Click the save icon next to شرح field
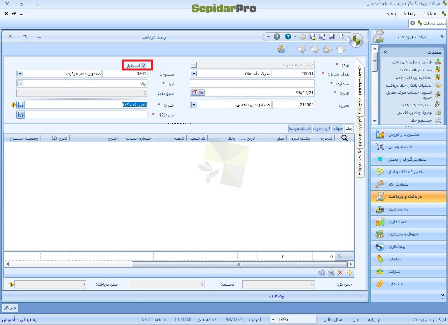Screen dimensions: 448x325 coord(20,105)
